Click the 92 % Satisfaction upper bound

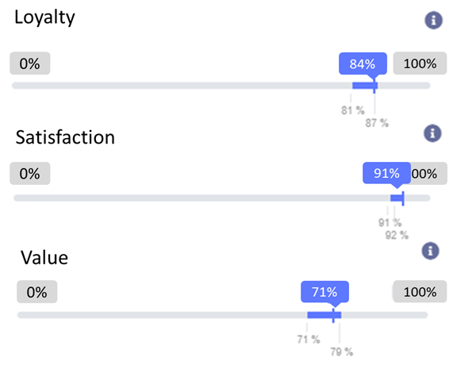pos(397,235)
